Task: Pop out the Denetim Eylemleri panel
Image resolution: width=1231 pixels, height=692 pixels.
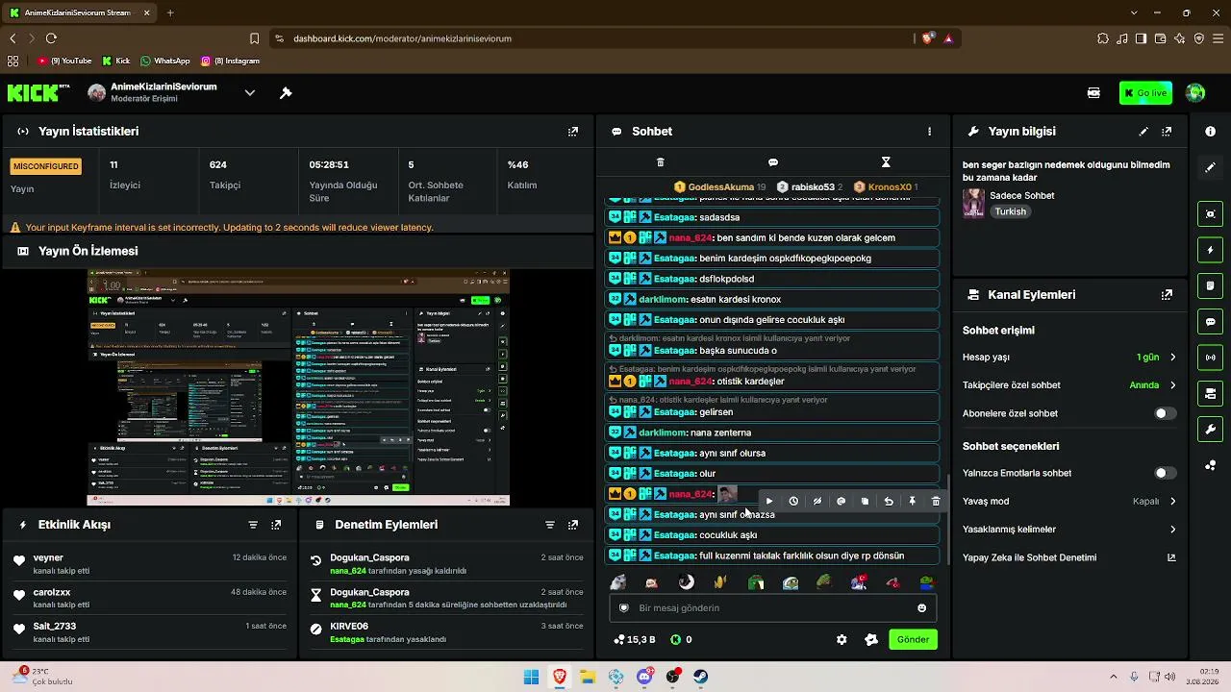Action: (x=573, y=525)
